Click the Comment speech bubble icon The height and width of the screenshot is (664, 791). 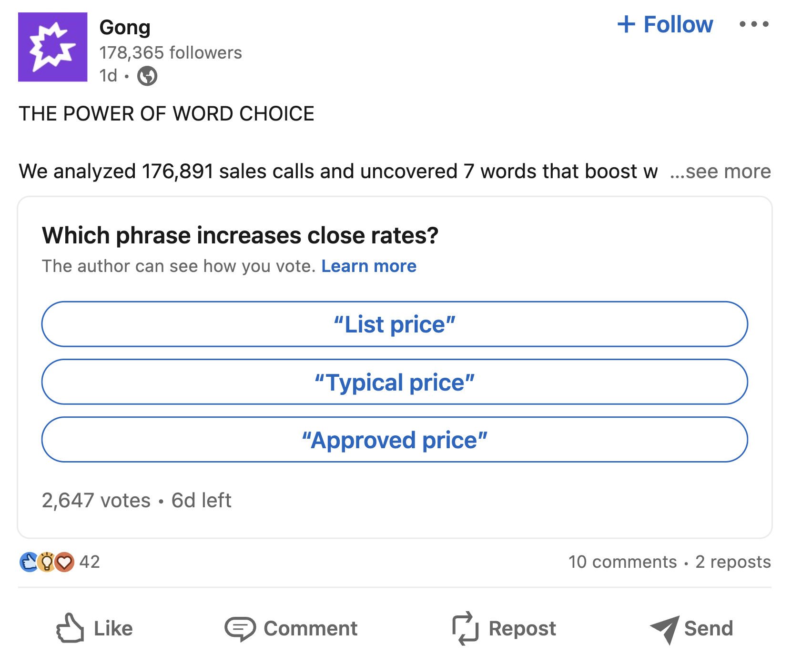click(240, 629)
